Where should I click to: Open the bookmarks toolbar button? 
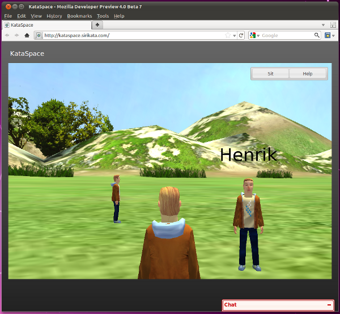328,35
